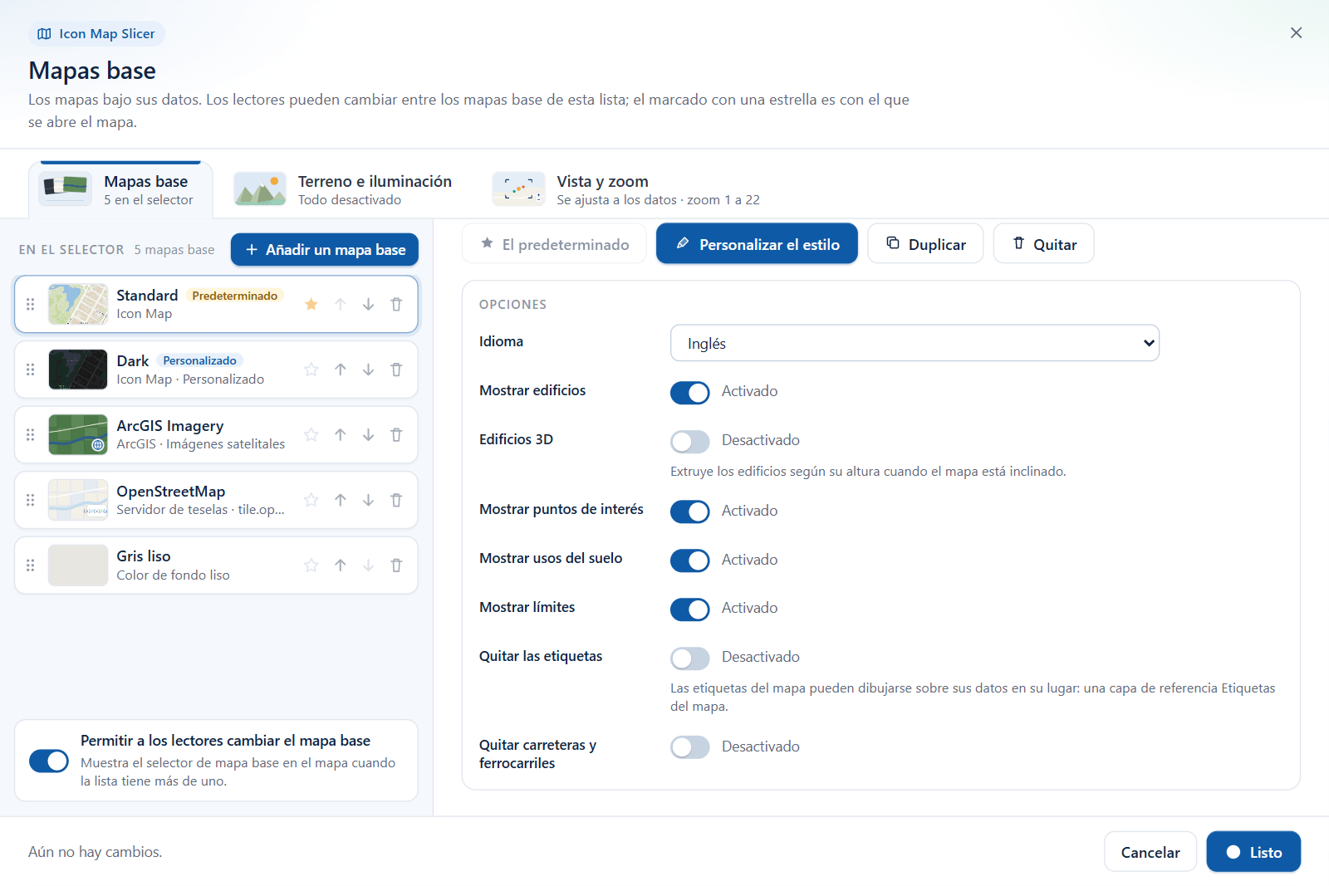The width and height of the screenshot is (1329, 886).
Task: Set Dark as default via its star icon
Action: tap(311, 370)
